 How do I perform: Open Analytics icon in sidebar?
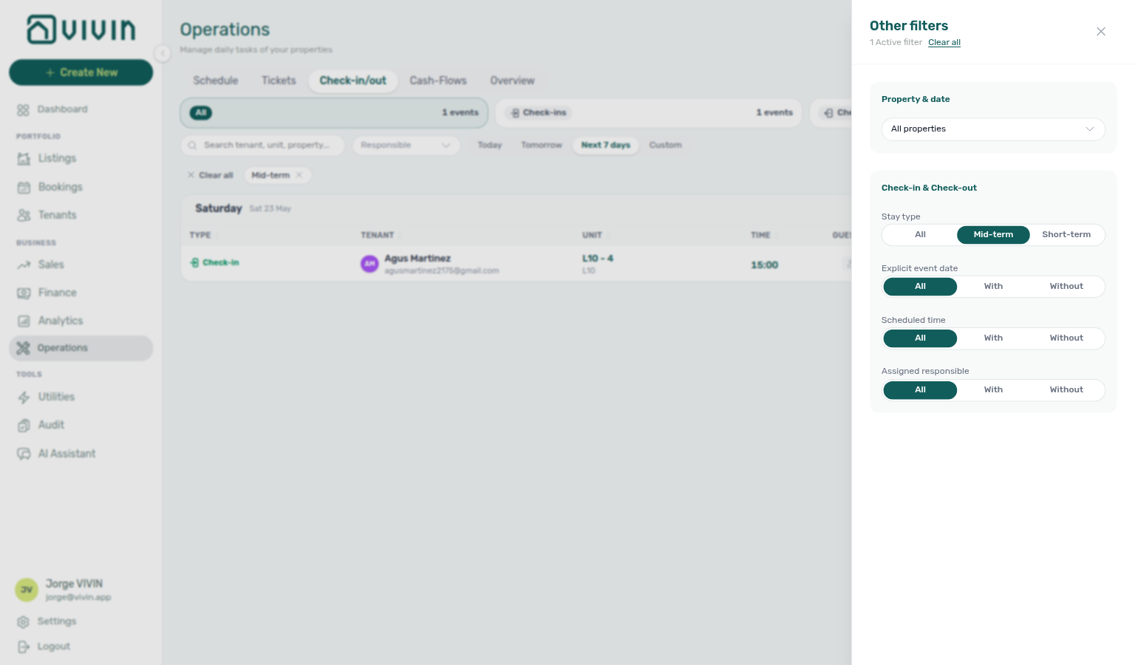[24, 321]
